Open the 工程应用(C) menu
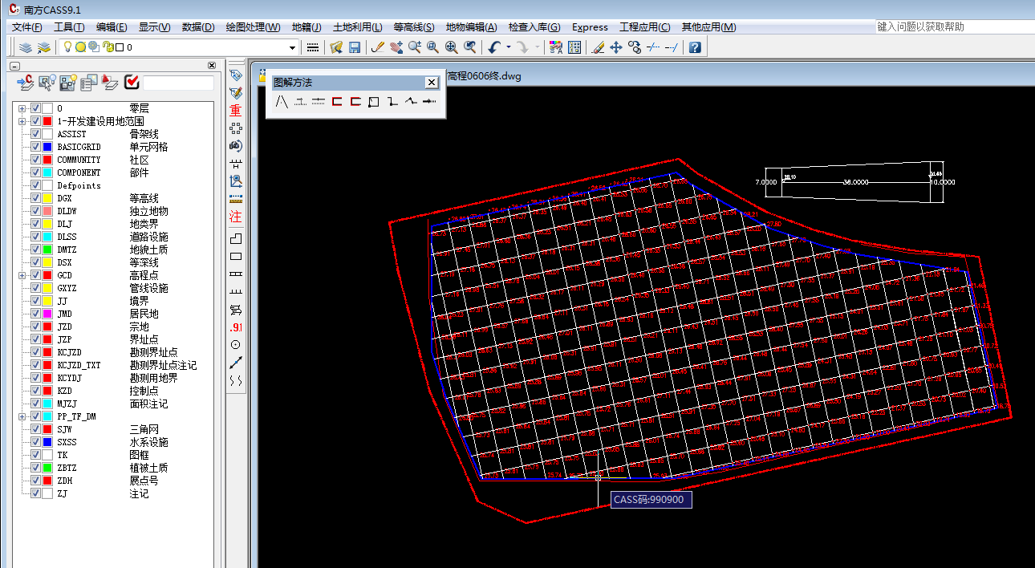 [x=645, y=26]
